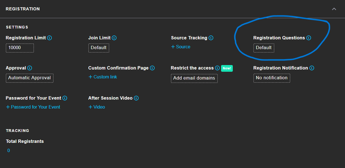Add a Custom link
The height and width of the screenshot is (168, 345).
tap(103, 77)
